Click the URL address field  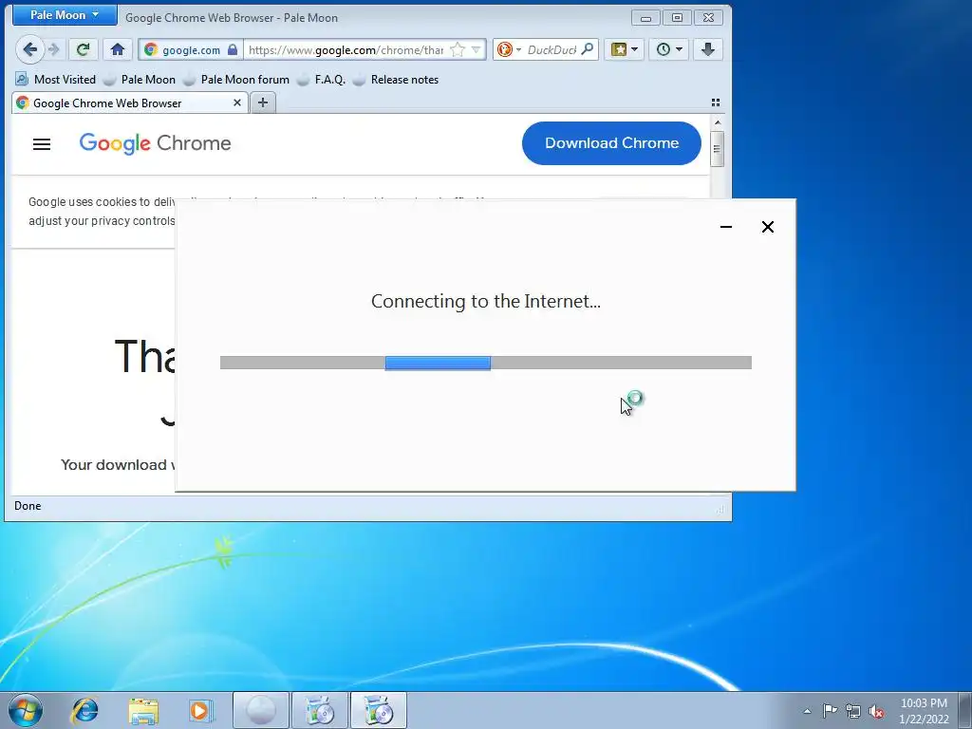coord(347,50)
